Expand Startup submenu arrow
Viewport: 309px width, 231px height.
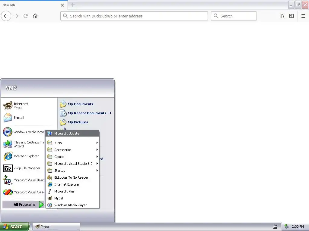(x=97, y=171)
